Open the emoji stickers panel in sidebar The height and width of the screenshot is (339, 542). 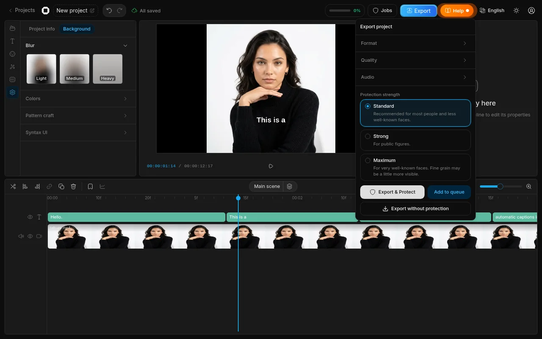coord(12,54)
